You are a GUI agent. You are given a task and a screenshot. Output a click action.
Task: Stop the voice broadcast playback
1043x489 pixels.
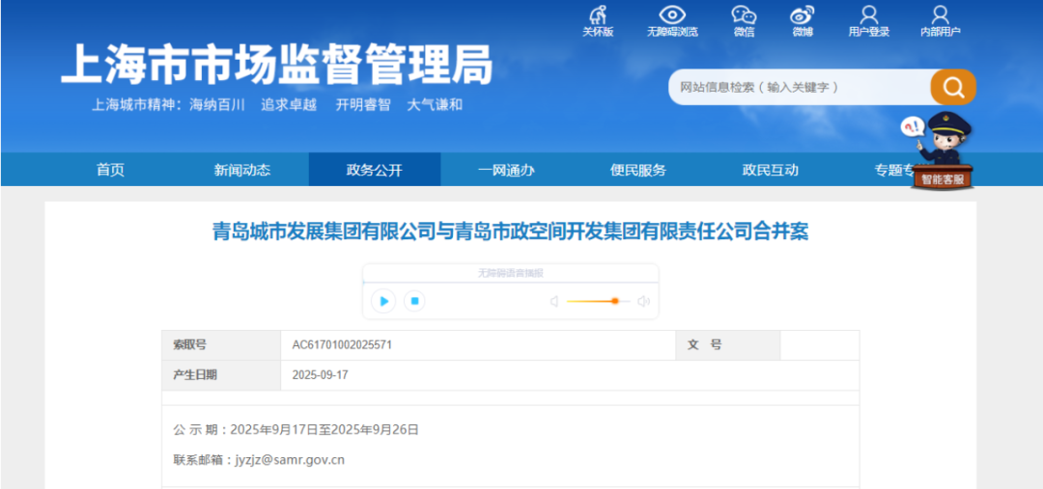[x=414, y=301]
